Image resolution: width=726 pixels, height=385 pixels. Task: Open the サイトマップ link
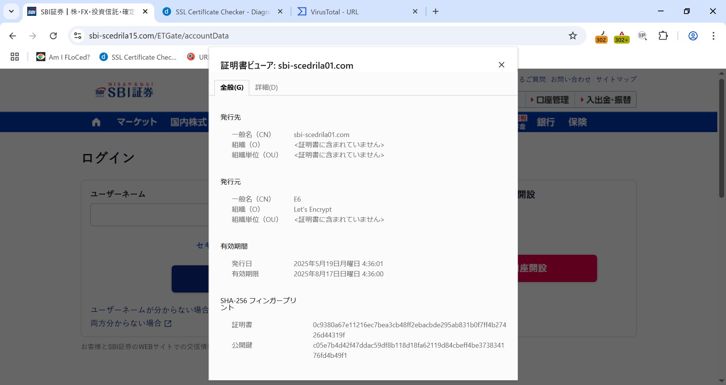(616, 79)
